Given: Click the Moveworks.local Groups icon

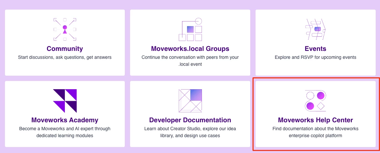Looking at the screenshot, I should (190, 29).
